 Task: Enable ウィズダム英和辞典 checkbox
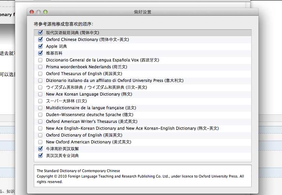[x=40, y=87]
